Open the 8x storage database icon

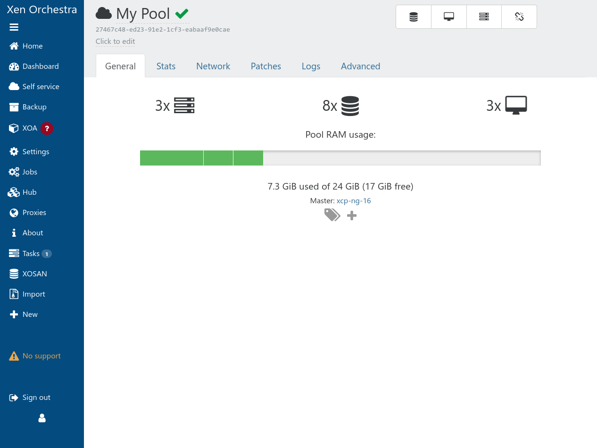350,106
